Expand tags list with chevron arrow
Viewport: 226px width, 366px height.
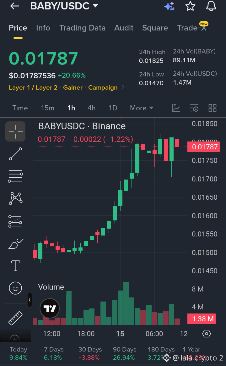tap(123, 87)
